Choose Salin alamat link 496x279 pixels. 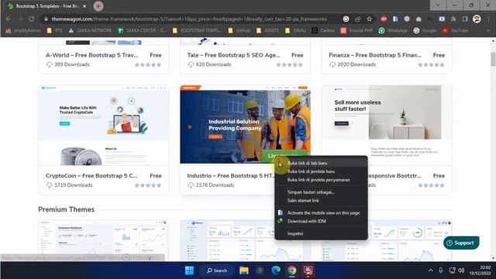click(303, 200)
